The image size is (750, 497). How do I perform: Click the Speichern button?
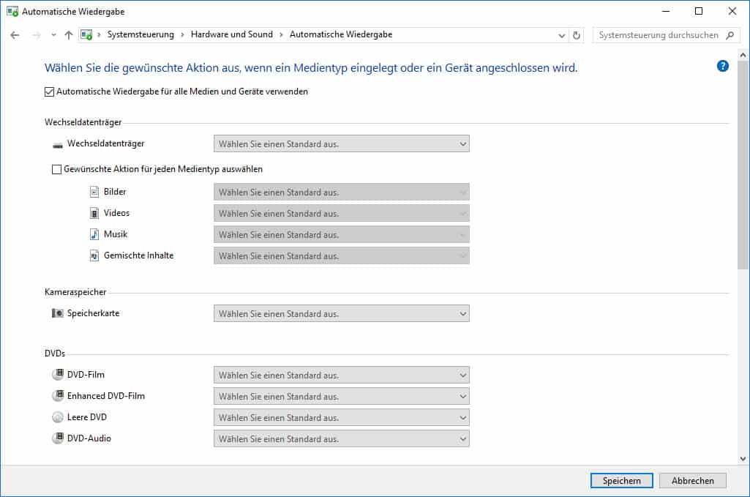[621, 481]
